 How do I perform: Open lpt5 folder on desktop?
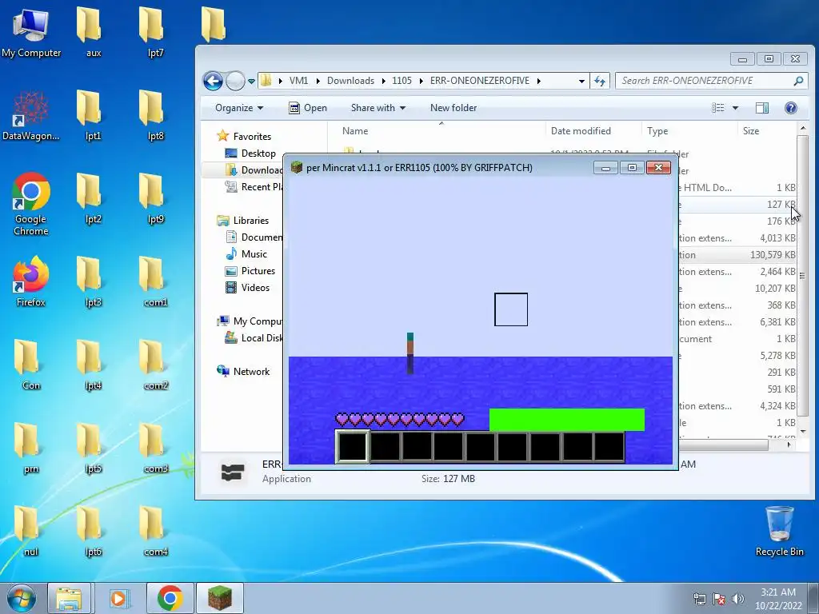click(x=93, y=448)
